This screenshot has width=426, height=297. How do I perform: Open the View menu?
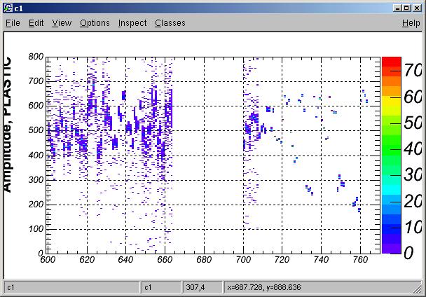62,23
